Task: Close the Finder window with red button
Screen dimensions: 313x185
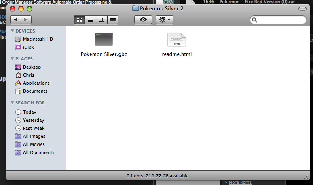Action: click(13, 9)
